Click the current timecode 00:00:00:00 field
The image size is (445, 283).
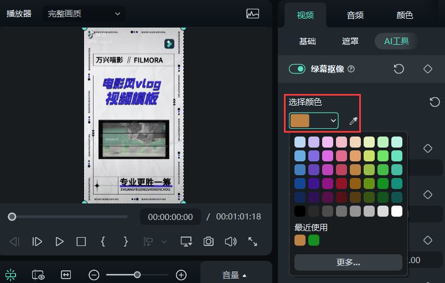pyautogui.click(x=170, y=217)
